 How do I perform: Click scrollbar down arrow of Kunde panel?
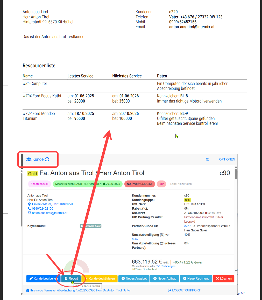(x=236, y=270)
